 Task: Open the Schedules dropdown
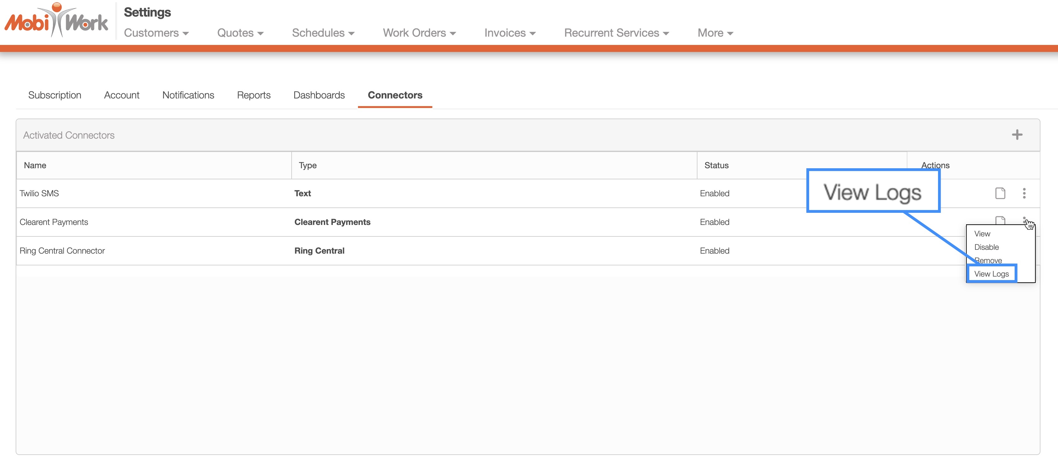(323, 33)
